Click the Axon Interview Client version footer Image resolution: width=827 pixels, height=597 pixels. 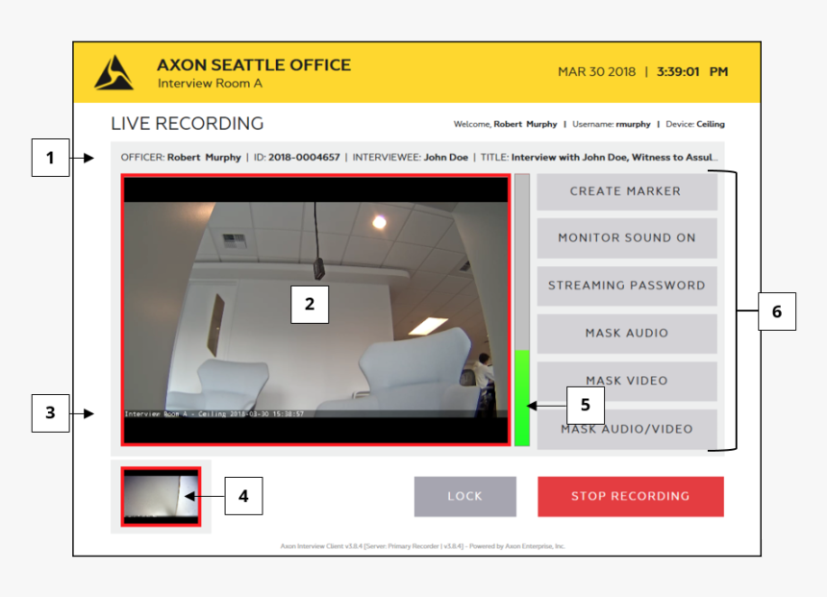point(422,546)
